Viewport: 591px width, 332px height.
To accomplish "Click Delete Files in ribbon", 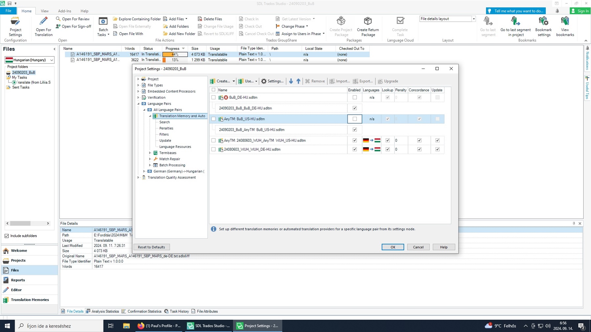I will tap(210, 19).
